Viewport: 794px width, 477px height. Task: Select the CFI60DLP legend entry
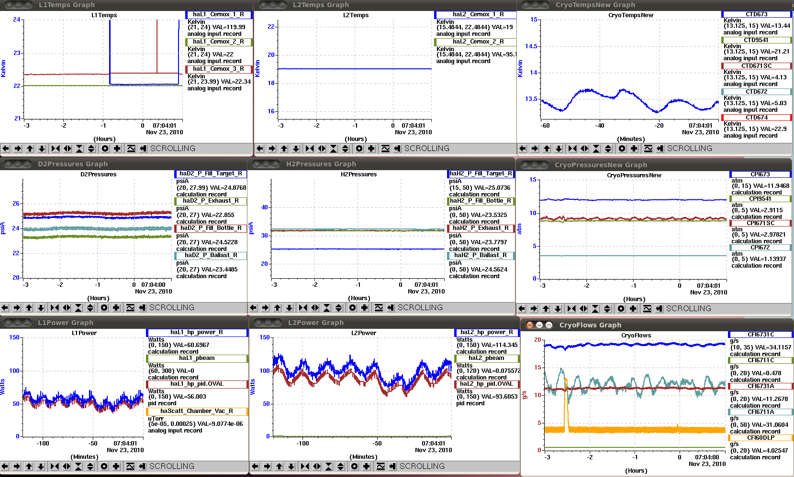pyautogui.click(x=761, y=438)
